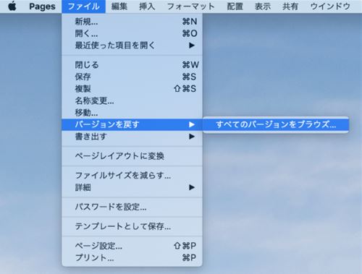Close the ファイル menu in menu bar
This screenshot has height=274, width=362.
83,7
